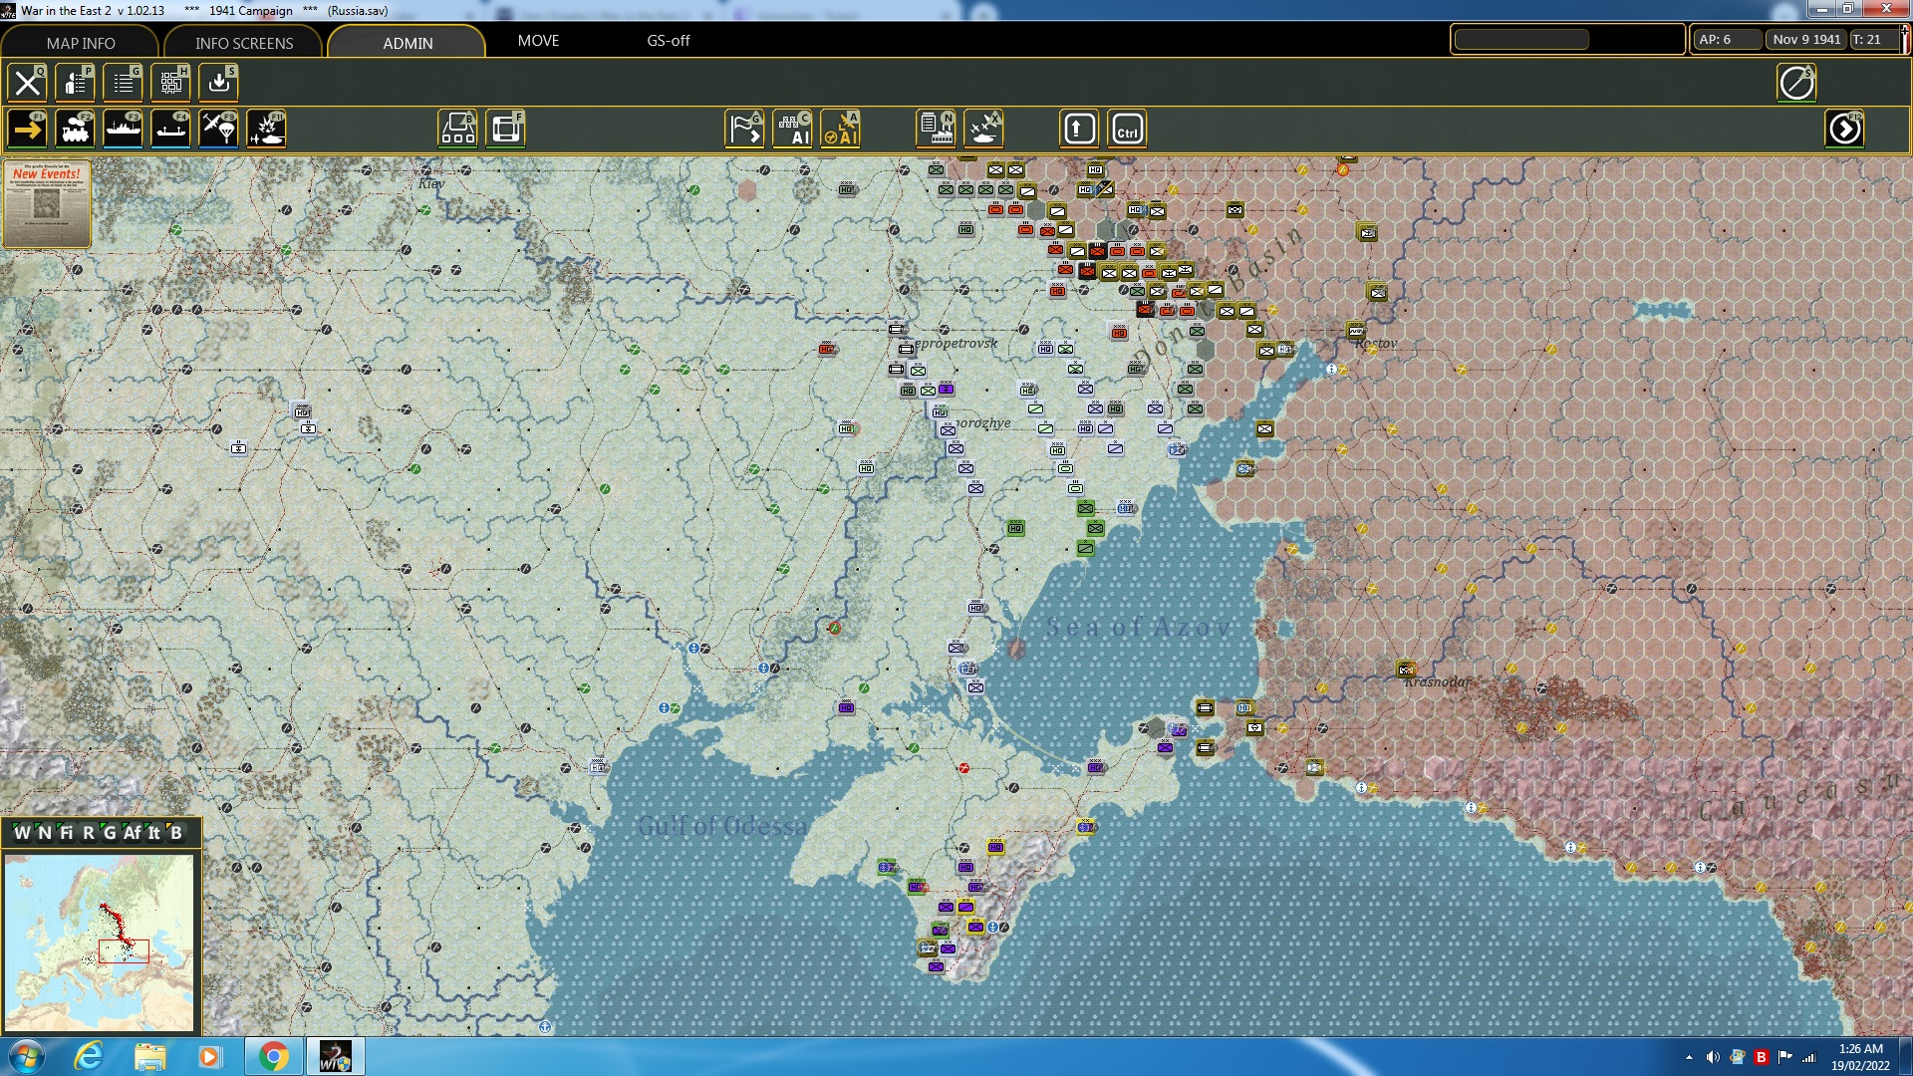Viewport: 1913px width, 1076px height.
Task: Select naval transport mode (F3 ship icon)
Action: [123, 130]
